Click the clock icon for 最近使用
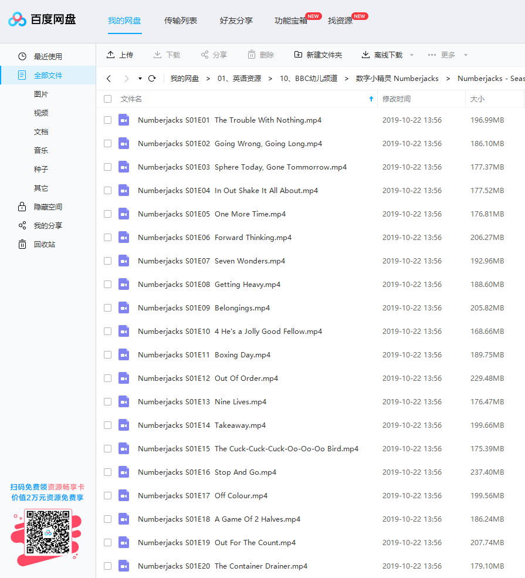Viewport: 525px width, 578px height. (22, 56)
